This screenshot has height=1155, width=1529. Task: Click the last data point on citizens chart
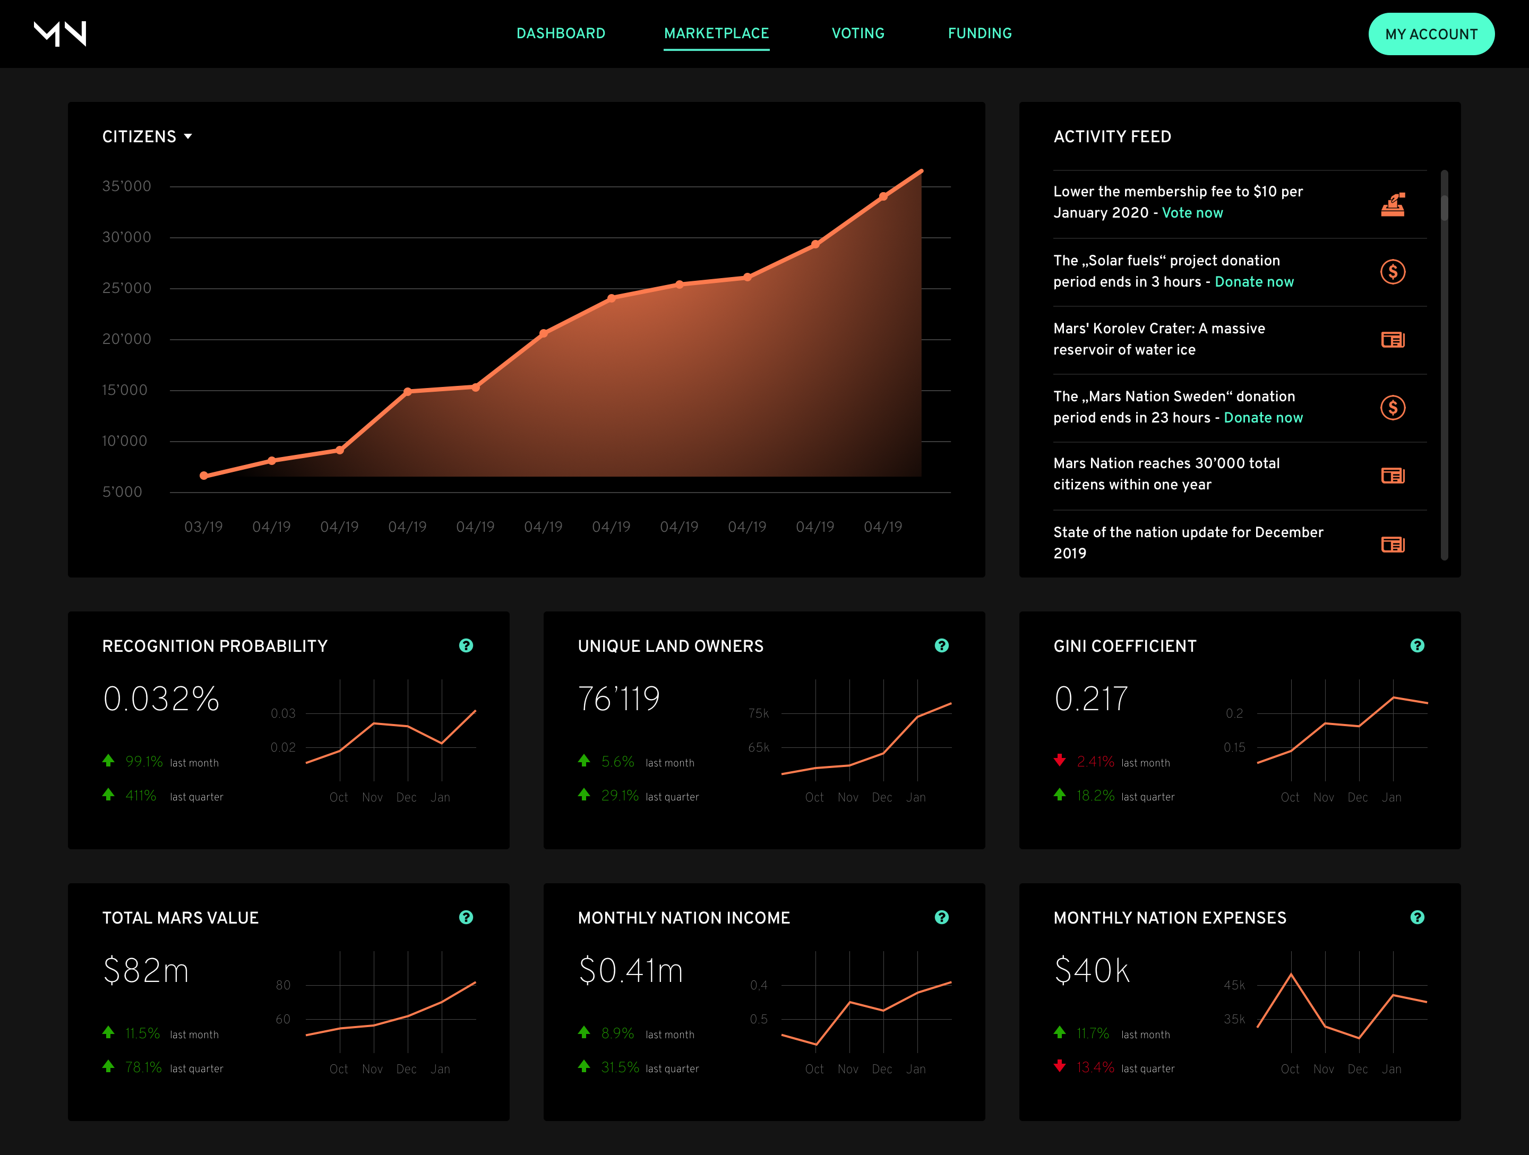coord(883,197)
